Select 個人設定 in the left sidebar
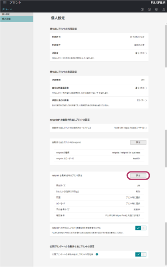 click(17, 19)
